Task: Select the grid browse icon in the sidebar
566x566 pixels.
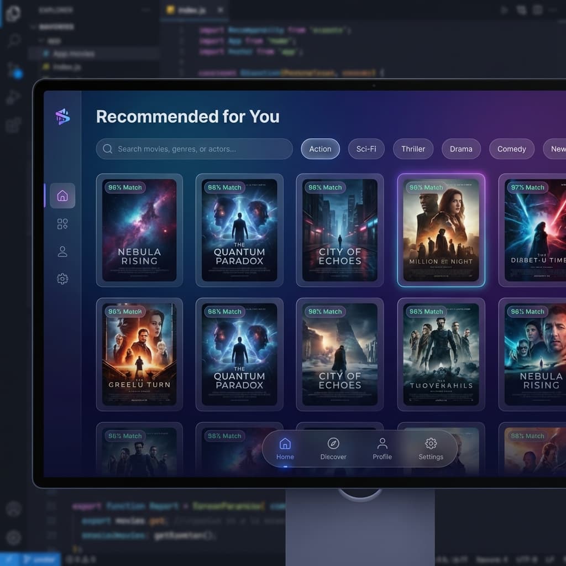Action: tap(62, 223)
